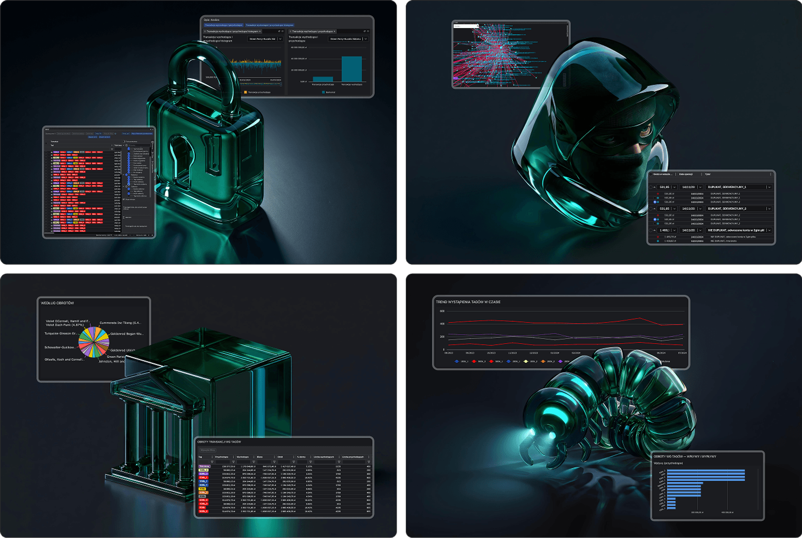
Task: Open the 'Tytuł' column menu
Action: tap(771, 174)
